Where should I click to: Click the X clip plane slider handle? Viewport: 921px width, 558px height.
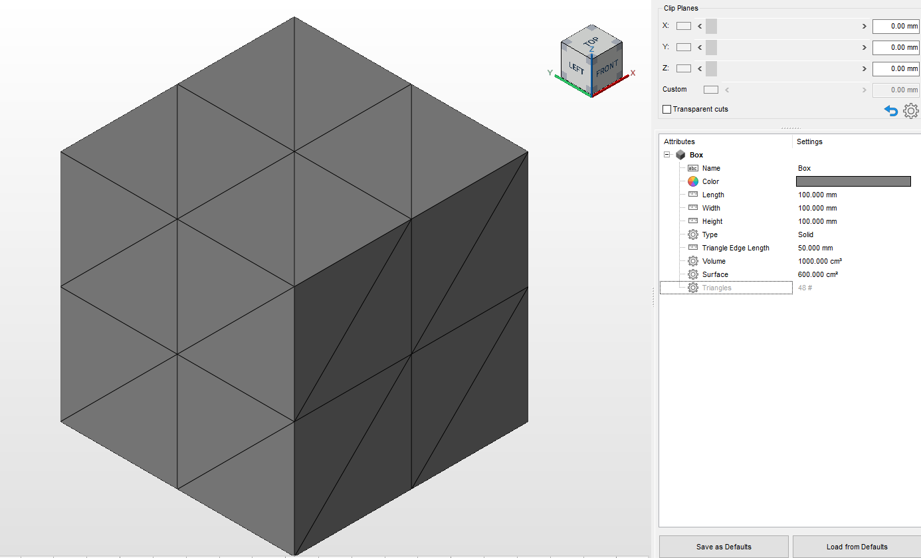tap(710, 26)
